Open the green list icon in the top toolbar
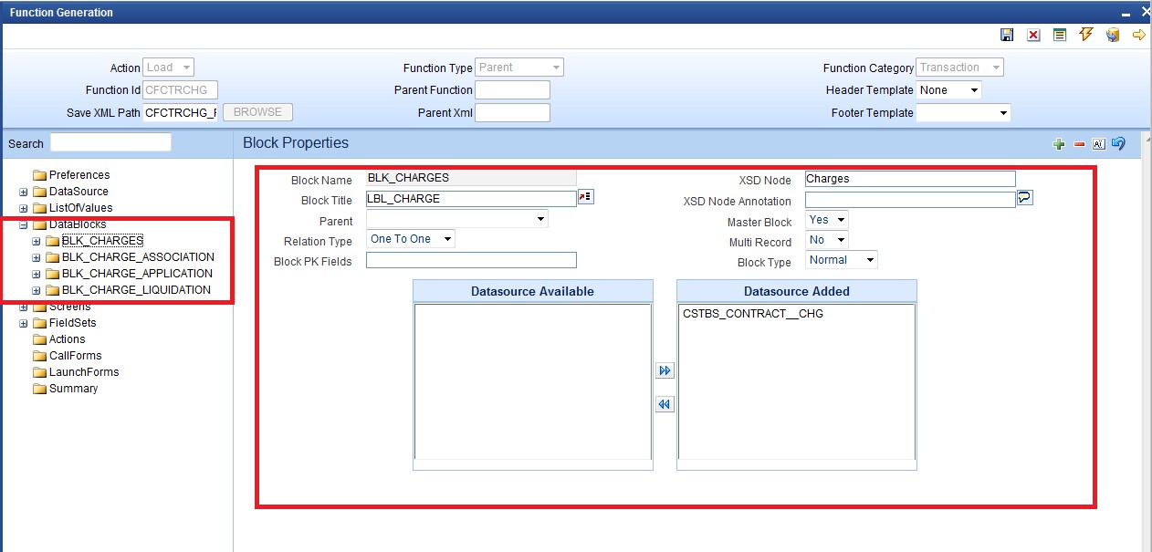1152x552 pixels. coord(1060,35)
